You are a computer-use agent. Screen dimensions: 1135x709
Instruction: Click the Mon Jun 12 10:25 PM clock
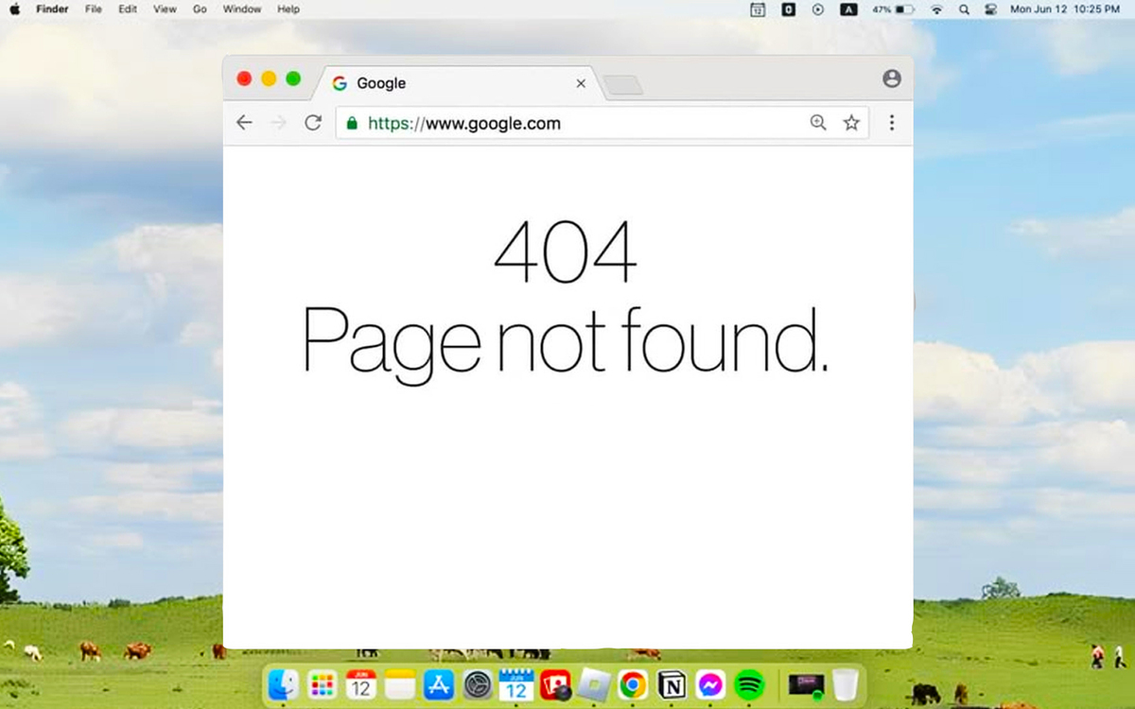[x=1065, y=9]
